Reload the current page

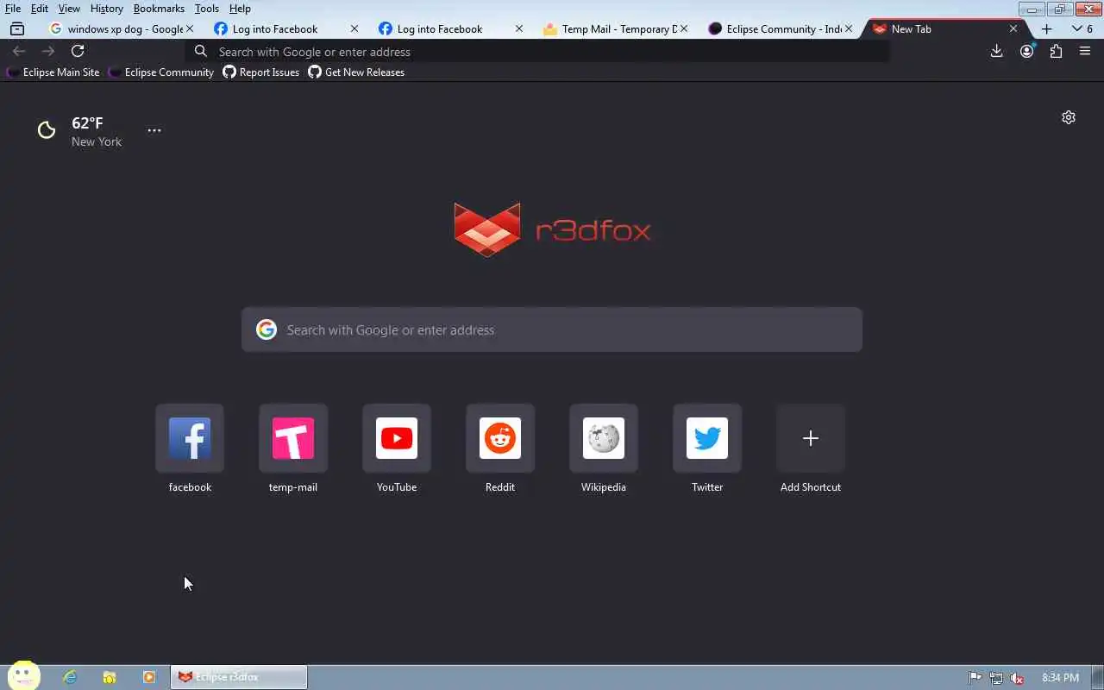tap(78, 52)
